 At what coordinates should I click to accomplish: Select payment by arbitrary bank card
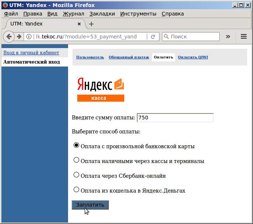(x=77, y=146)
